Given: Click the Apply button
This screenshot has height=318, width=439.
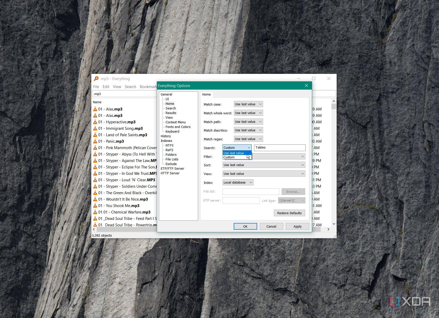Looking at the screenshot, I should coord(297,226).
